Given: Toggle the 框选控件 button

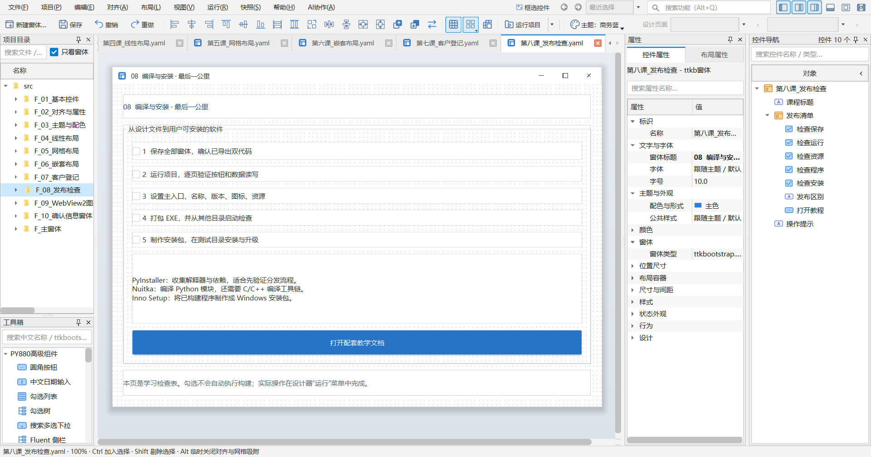Looking at the screenshot, I should 533,7.
